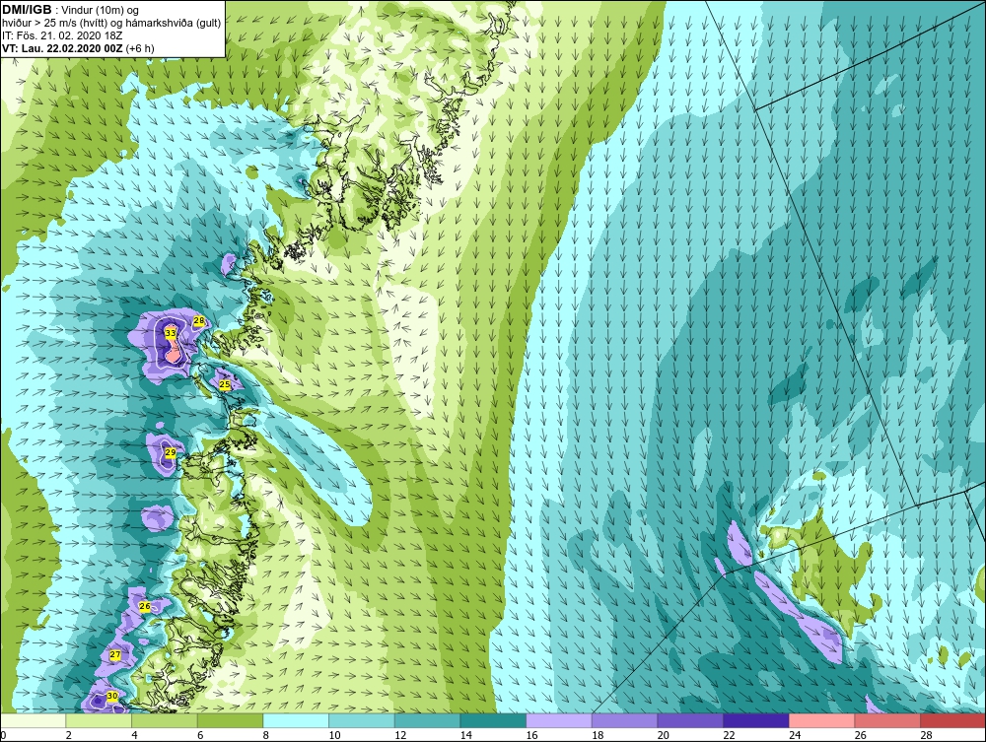
Task: Click the legend tick number 24
Action: pos(795,735)
